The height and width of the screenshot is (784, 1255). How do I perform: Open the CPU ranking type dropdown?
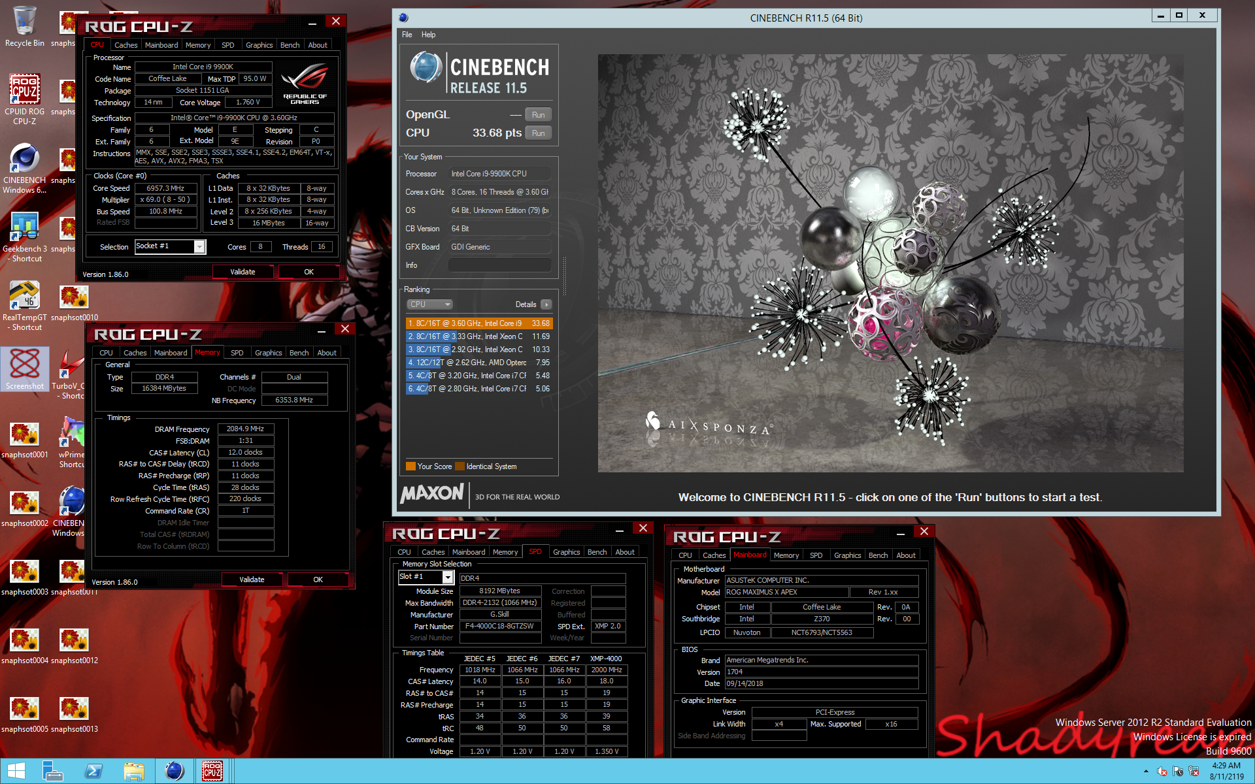pos(429,304)
